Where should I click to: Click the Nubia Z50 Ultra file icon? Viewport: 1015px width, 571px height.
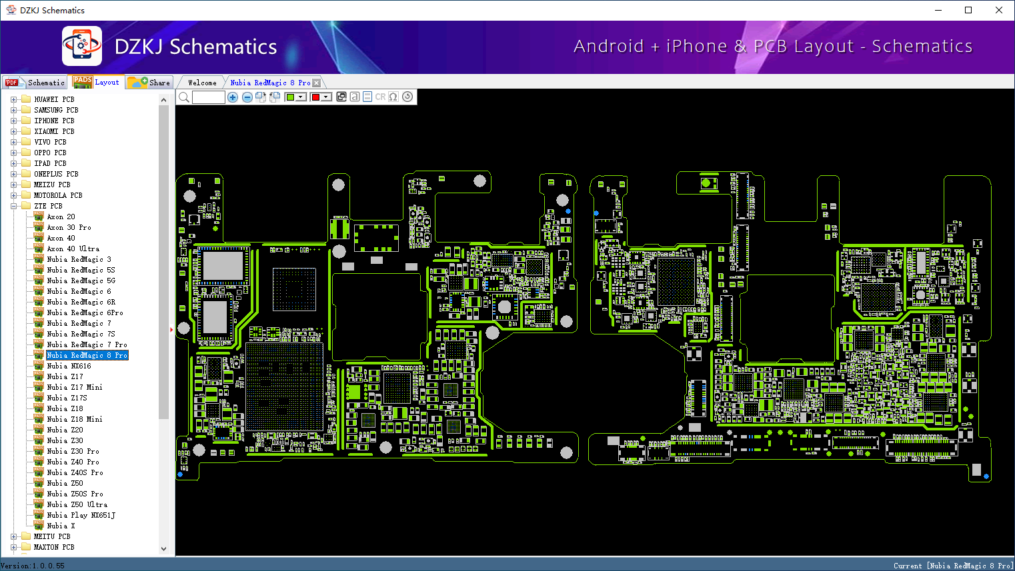click(39, 504)
